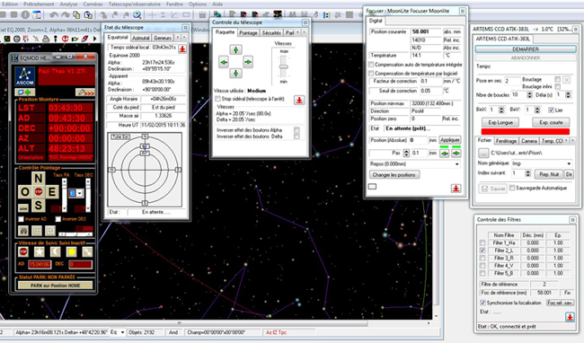Click red arrow icon next to Temps sidéral local
The image size is (584, 343).
pos(182,48)
